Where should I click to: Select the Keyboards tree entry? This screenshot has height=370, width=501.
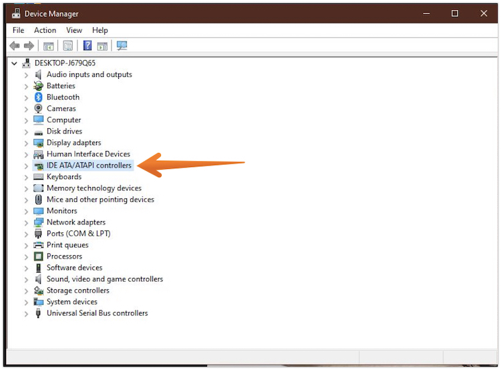coord(64,177)
